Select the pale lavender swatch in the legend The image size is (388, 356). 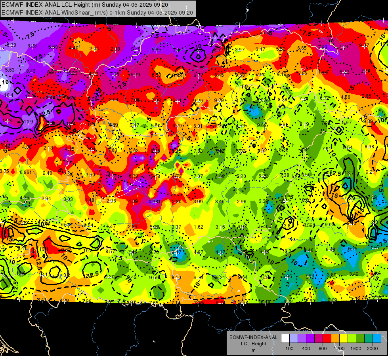point(294,339)
